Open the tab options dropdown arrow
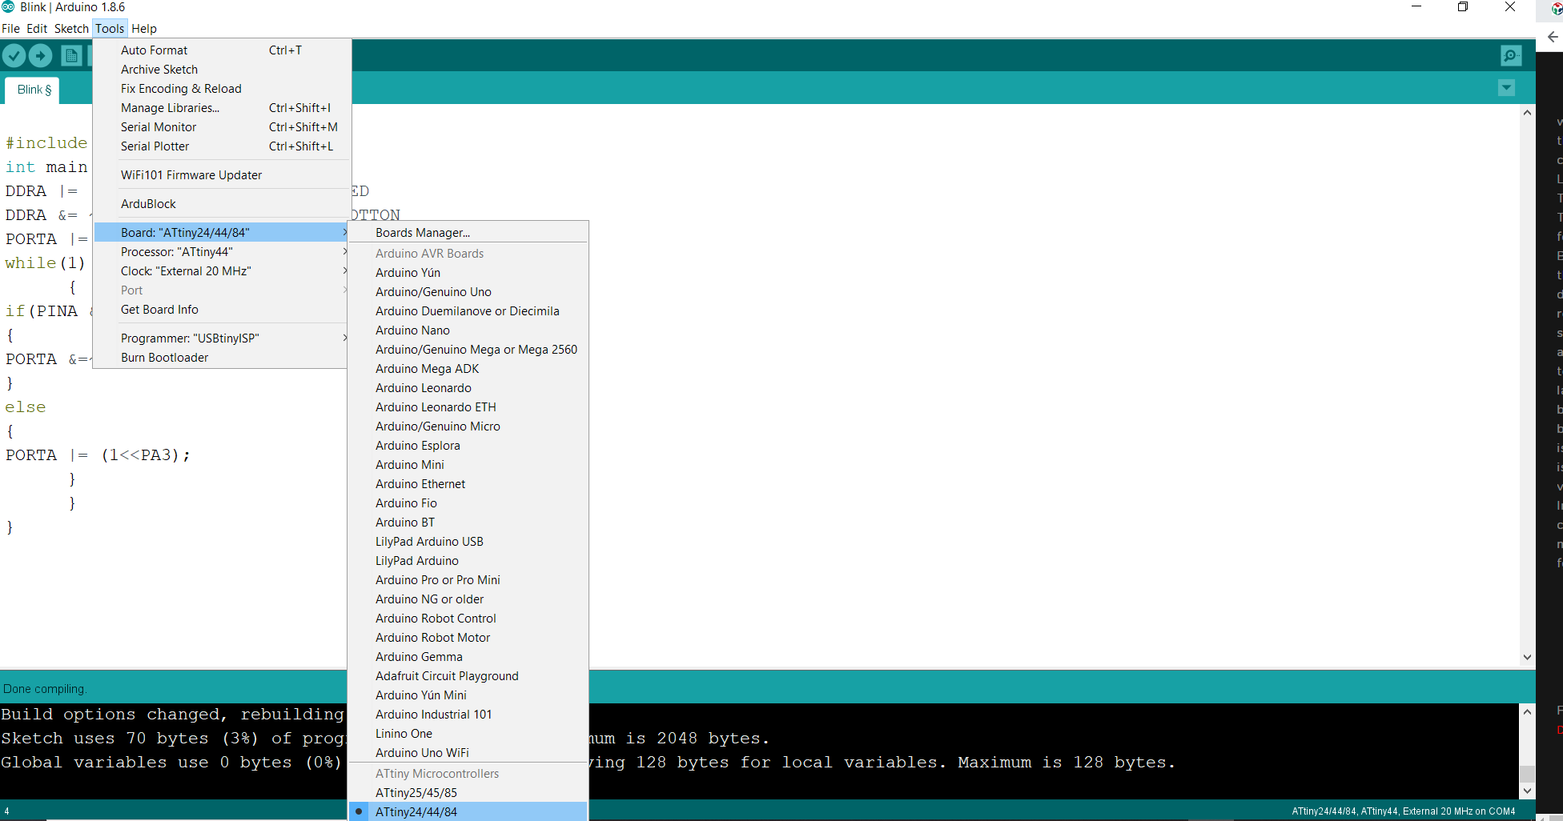The width and height of the screenshot is (1563, 821). point(1506,87)
